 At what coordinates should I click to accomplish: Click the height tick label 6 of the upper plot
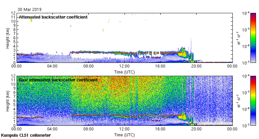(15, 38)
